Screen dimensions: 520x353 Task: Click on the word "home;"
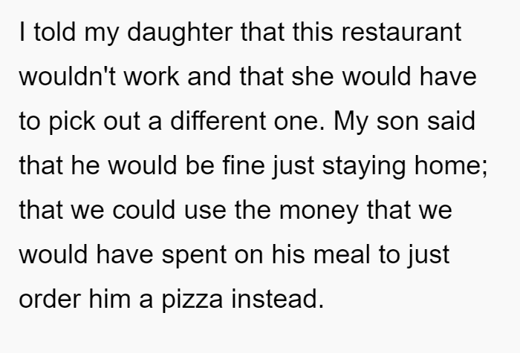click(451, 165)
